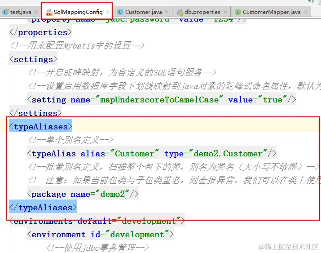This screenshot has height=253, width=321.
Task: Click the 开启驼峰映射 comment line
Action: pyautogui.click(x=122, y=72)
